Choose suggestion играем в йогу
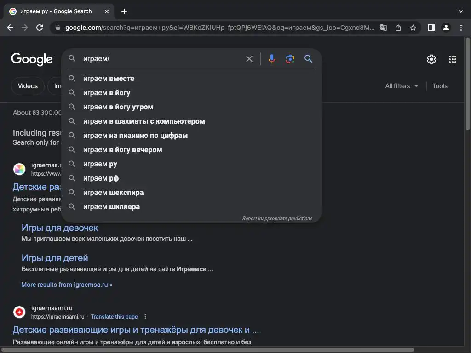Screen dimensions: 471x353 click(191, 93)
